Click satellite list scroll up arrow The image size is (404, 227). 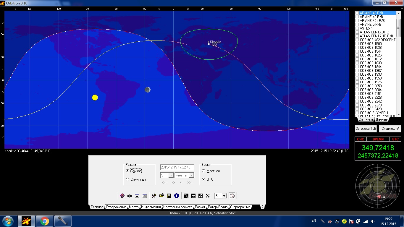(x=399, y=13)
